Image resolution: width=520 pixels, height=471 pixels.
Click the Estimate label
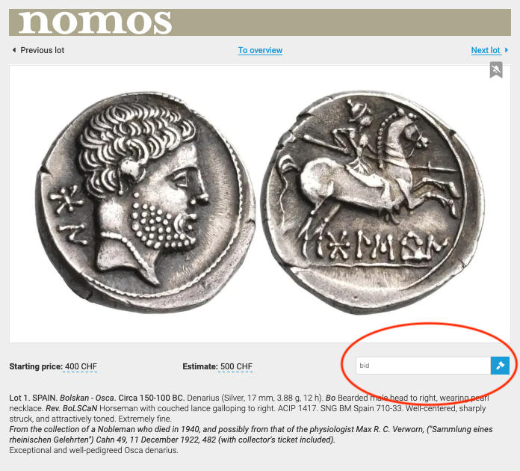tap(200, 366)
